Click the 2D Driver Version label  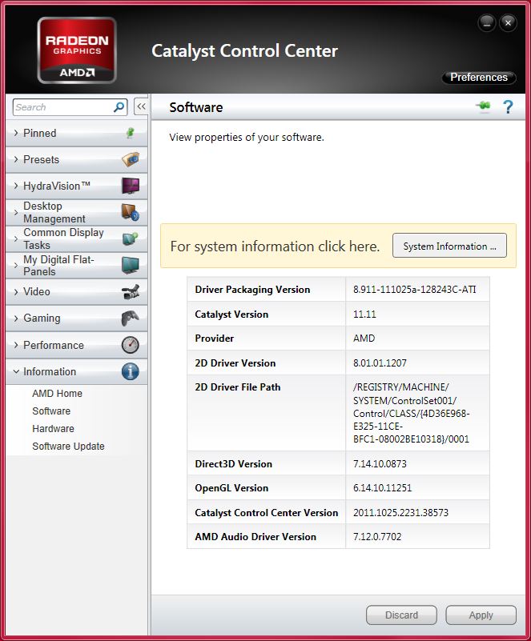[235, 363]
